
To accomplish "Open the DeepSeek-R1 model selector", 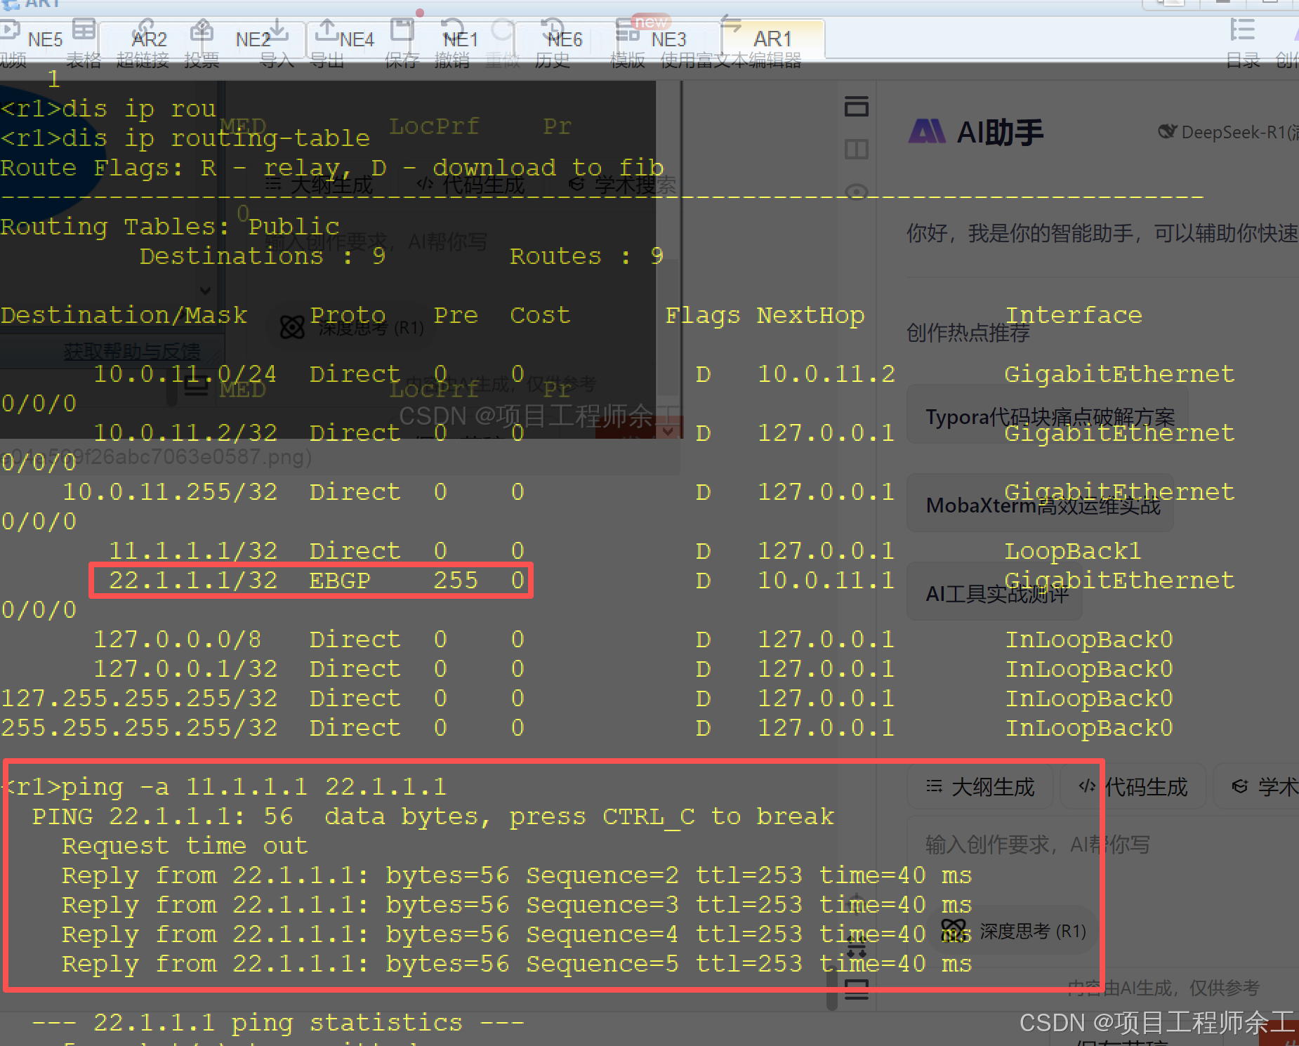I will coord(1227,132).
